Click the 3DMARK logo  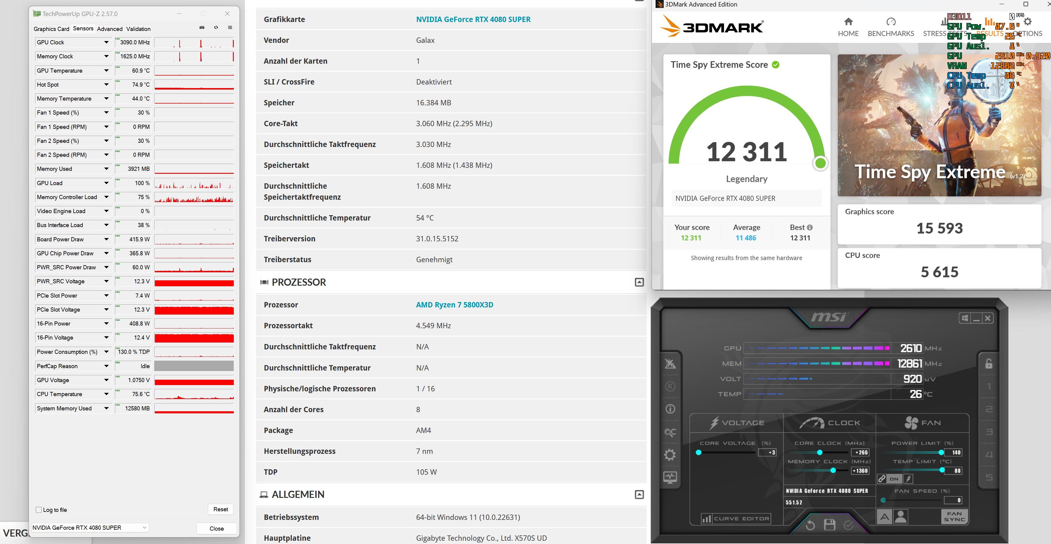click(711, 26)
